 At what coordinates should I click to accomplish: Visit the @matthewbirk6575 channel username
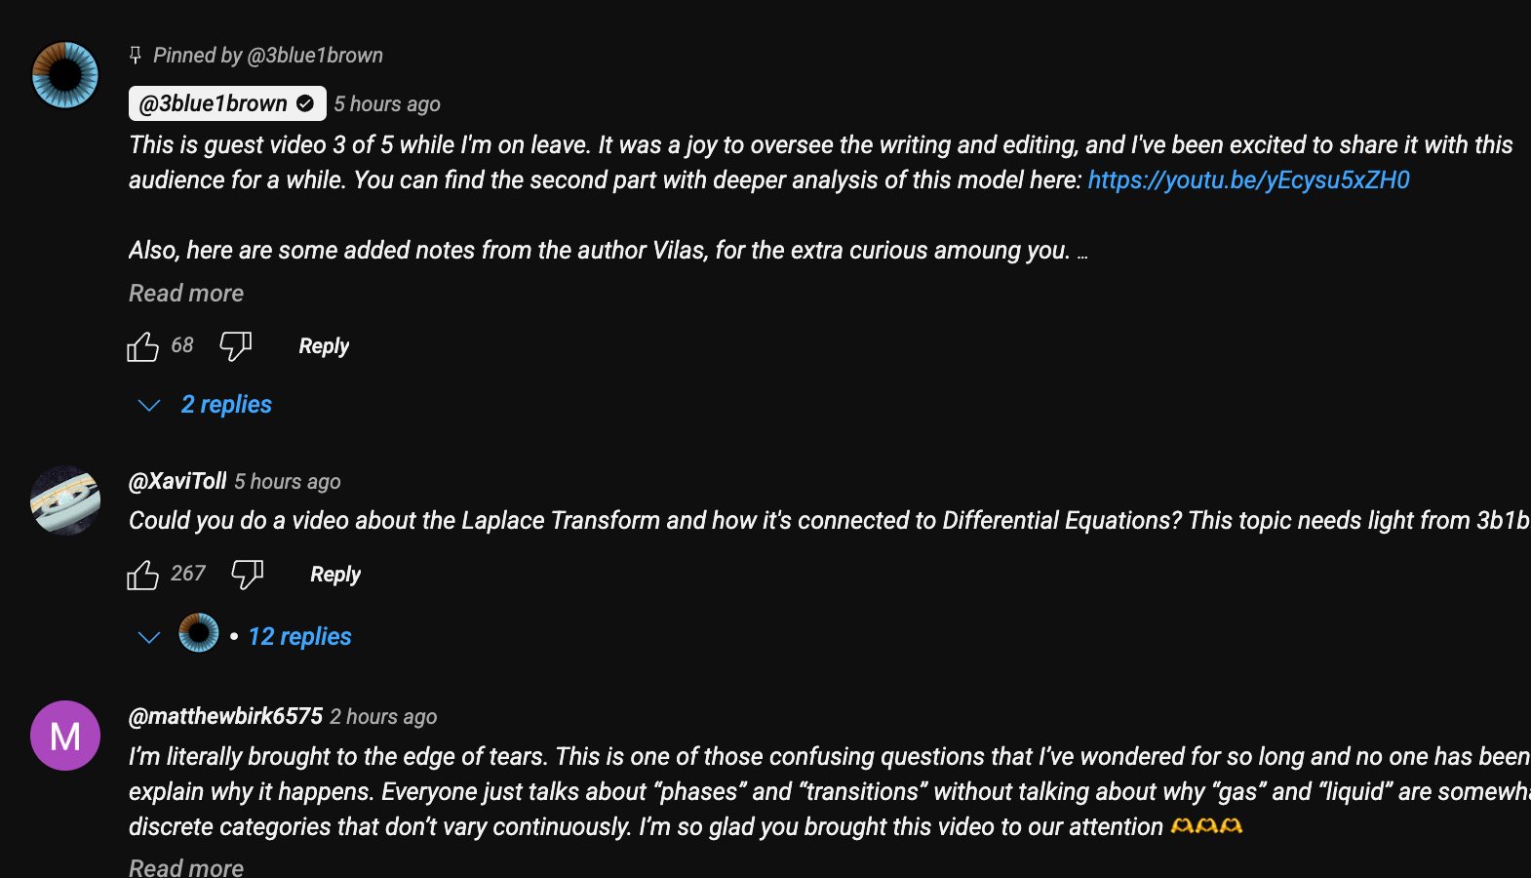click(225, 716)
